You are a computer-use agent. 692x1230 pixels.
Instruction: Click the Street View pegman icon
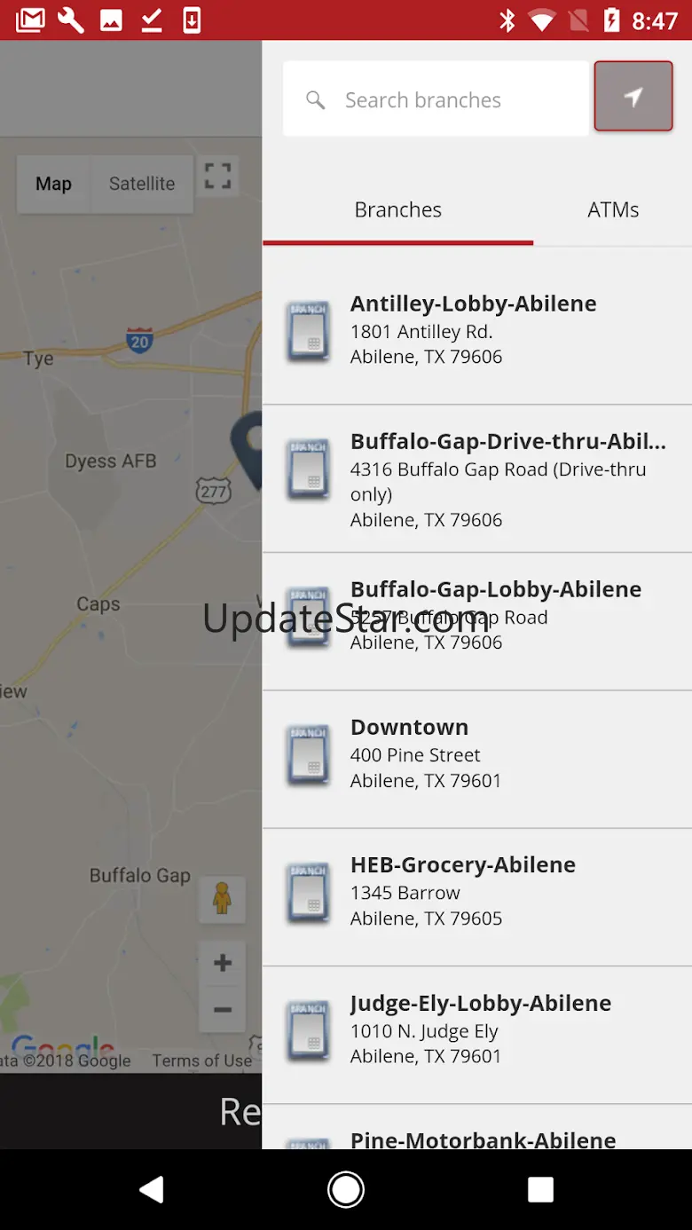point(222,899)
